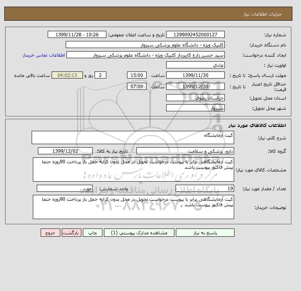Click the label شرح کلی نیاز
This screenshot has width=301, height=291.
tap(272, 138)
